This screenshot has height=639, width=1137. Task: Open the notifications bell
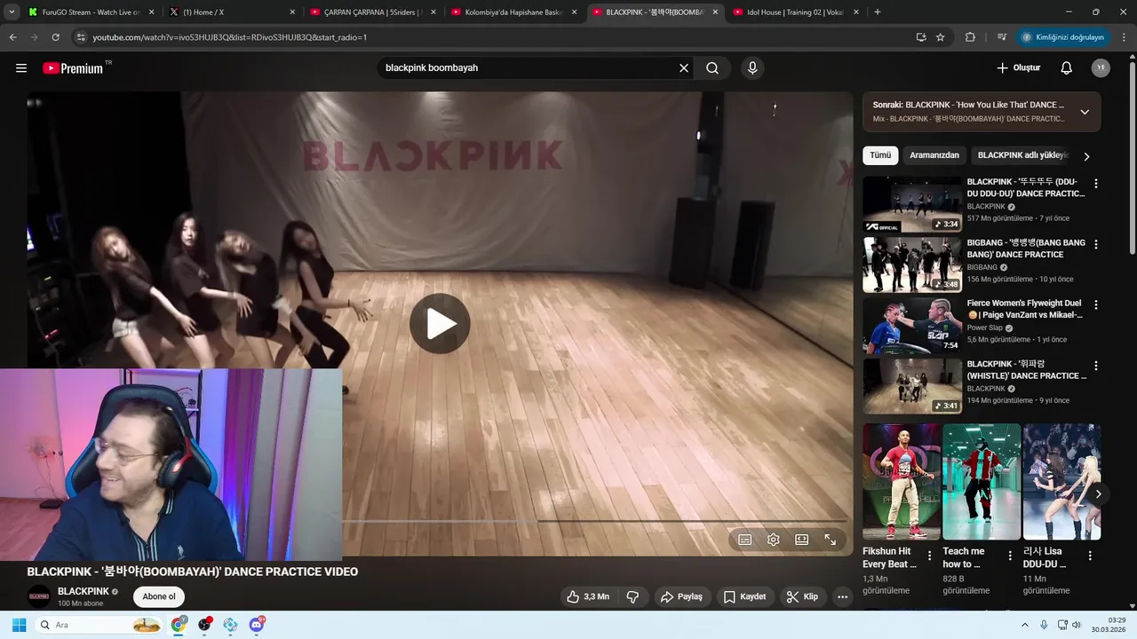pyautogui.click(x=1067, y=68)
